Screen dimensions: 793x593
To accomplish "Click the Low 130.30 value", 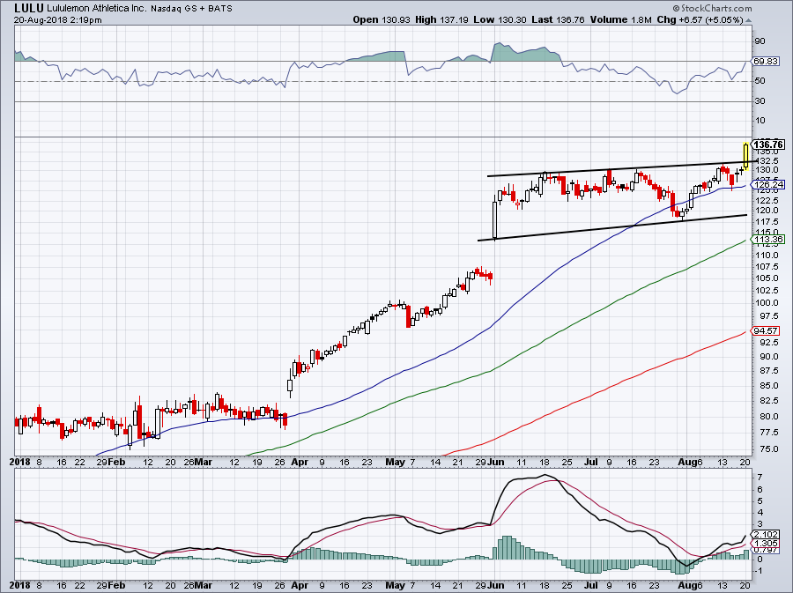I will [x=500, y=19].
